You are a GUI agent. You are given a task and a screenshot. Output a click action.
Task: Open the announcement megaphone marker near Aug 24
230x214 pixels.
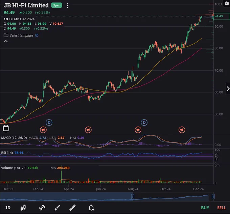tap(138, 130)
